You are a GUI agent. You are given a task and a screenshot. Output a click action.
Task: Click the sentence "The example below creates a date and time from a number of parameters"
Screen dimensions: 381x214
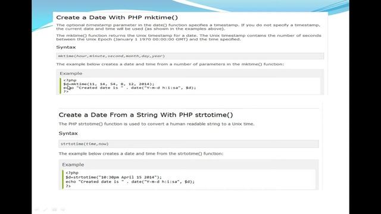pyautogui.click(x=170, y=64)
